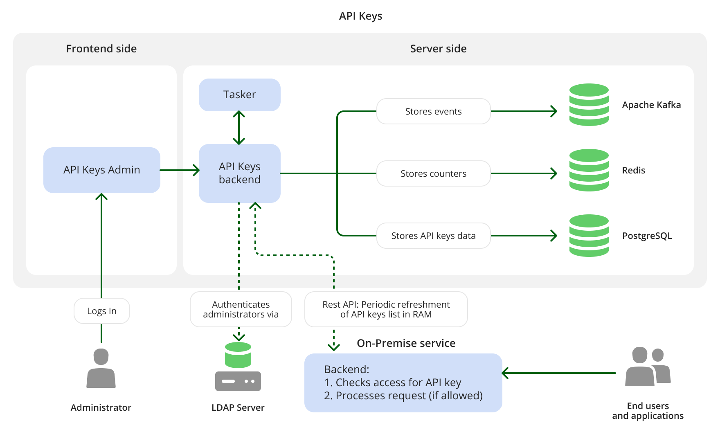Screen dimensions: 720x432
Task: Open the On-Premise service Backend box
Action: (x=403, y=382)
